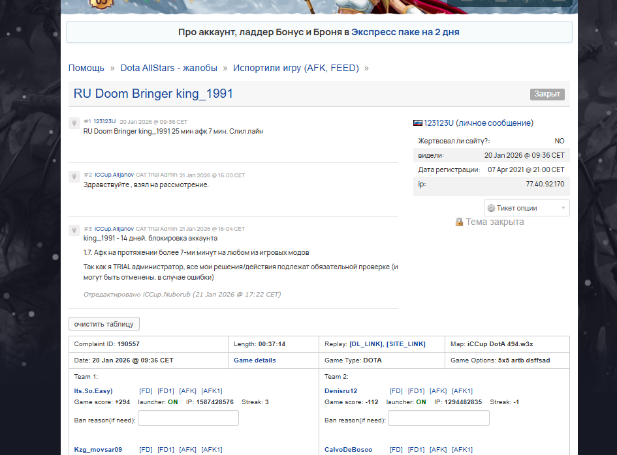Open Denisru12 player profile
The width and height of the screenshot is (617, 455).
pyautogui.click(x=341, y=391)
